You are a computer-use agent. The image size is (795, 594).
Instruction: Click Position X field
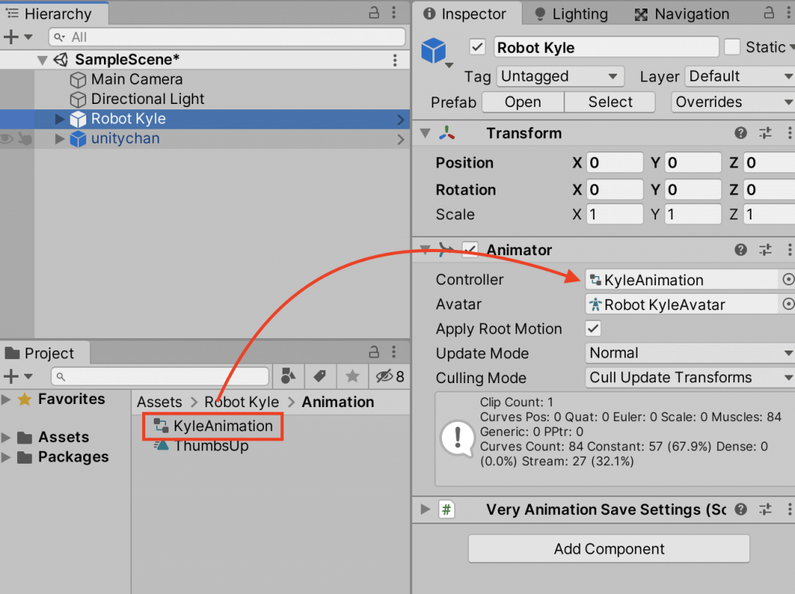615,163
